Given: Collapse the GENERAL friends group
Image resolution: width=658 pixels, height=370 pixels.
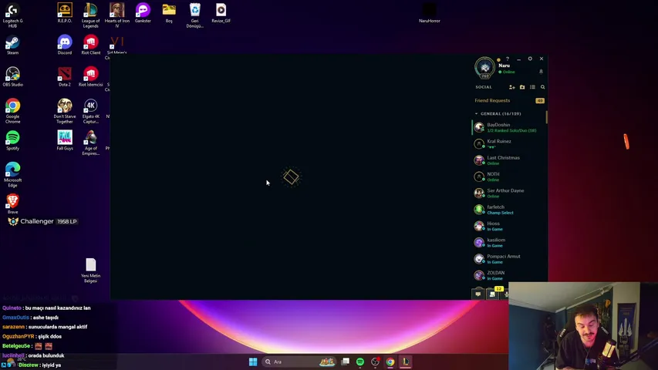Looking at the screenshot, I should click(x=476, y=113).
